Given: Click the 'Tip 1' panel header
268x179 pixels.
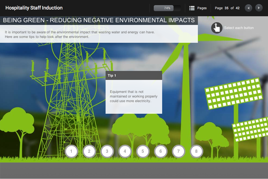Looking at the screenshot, I should point(134,75).
